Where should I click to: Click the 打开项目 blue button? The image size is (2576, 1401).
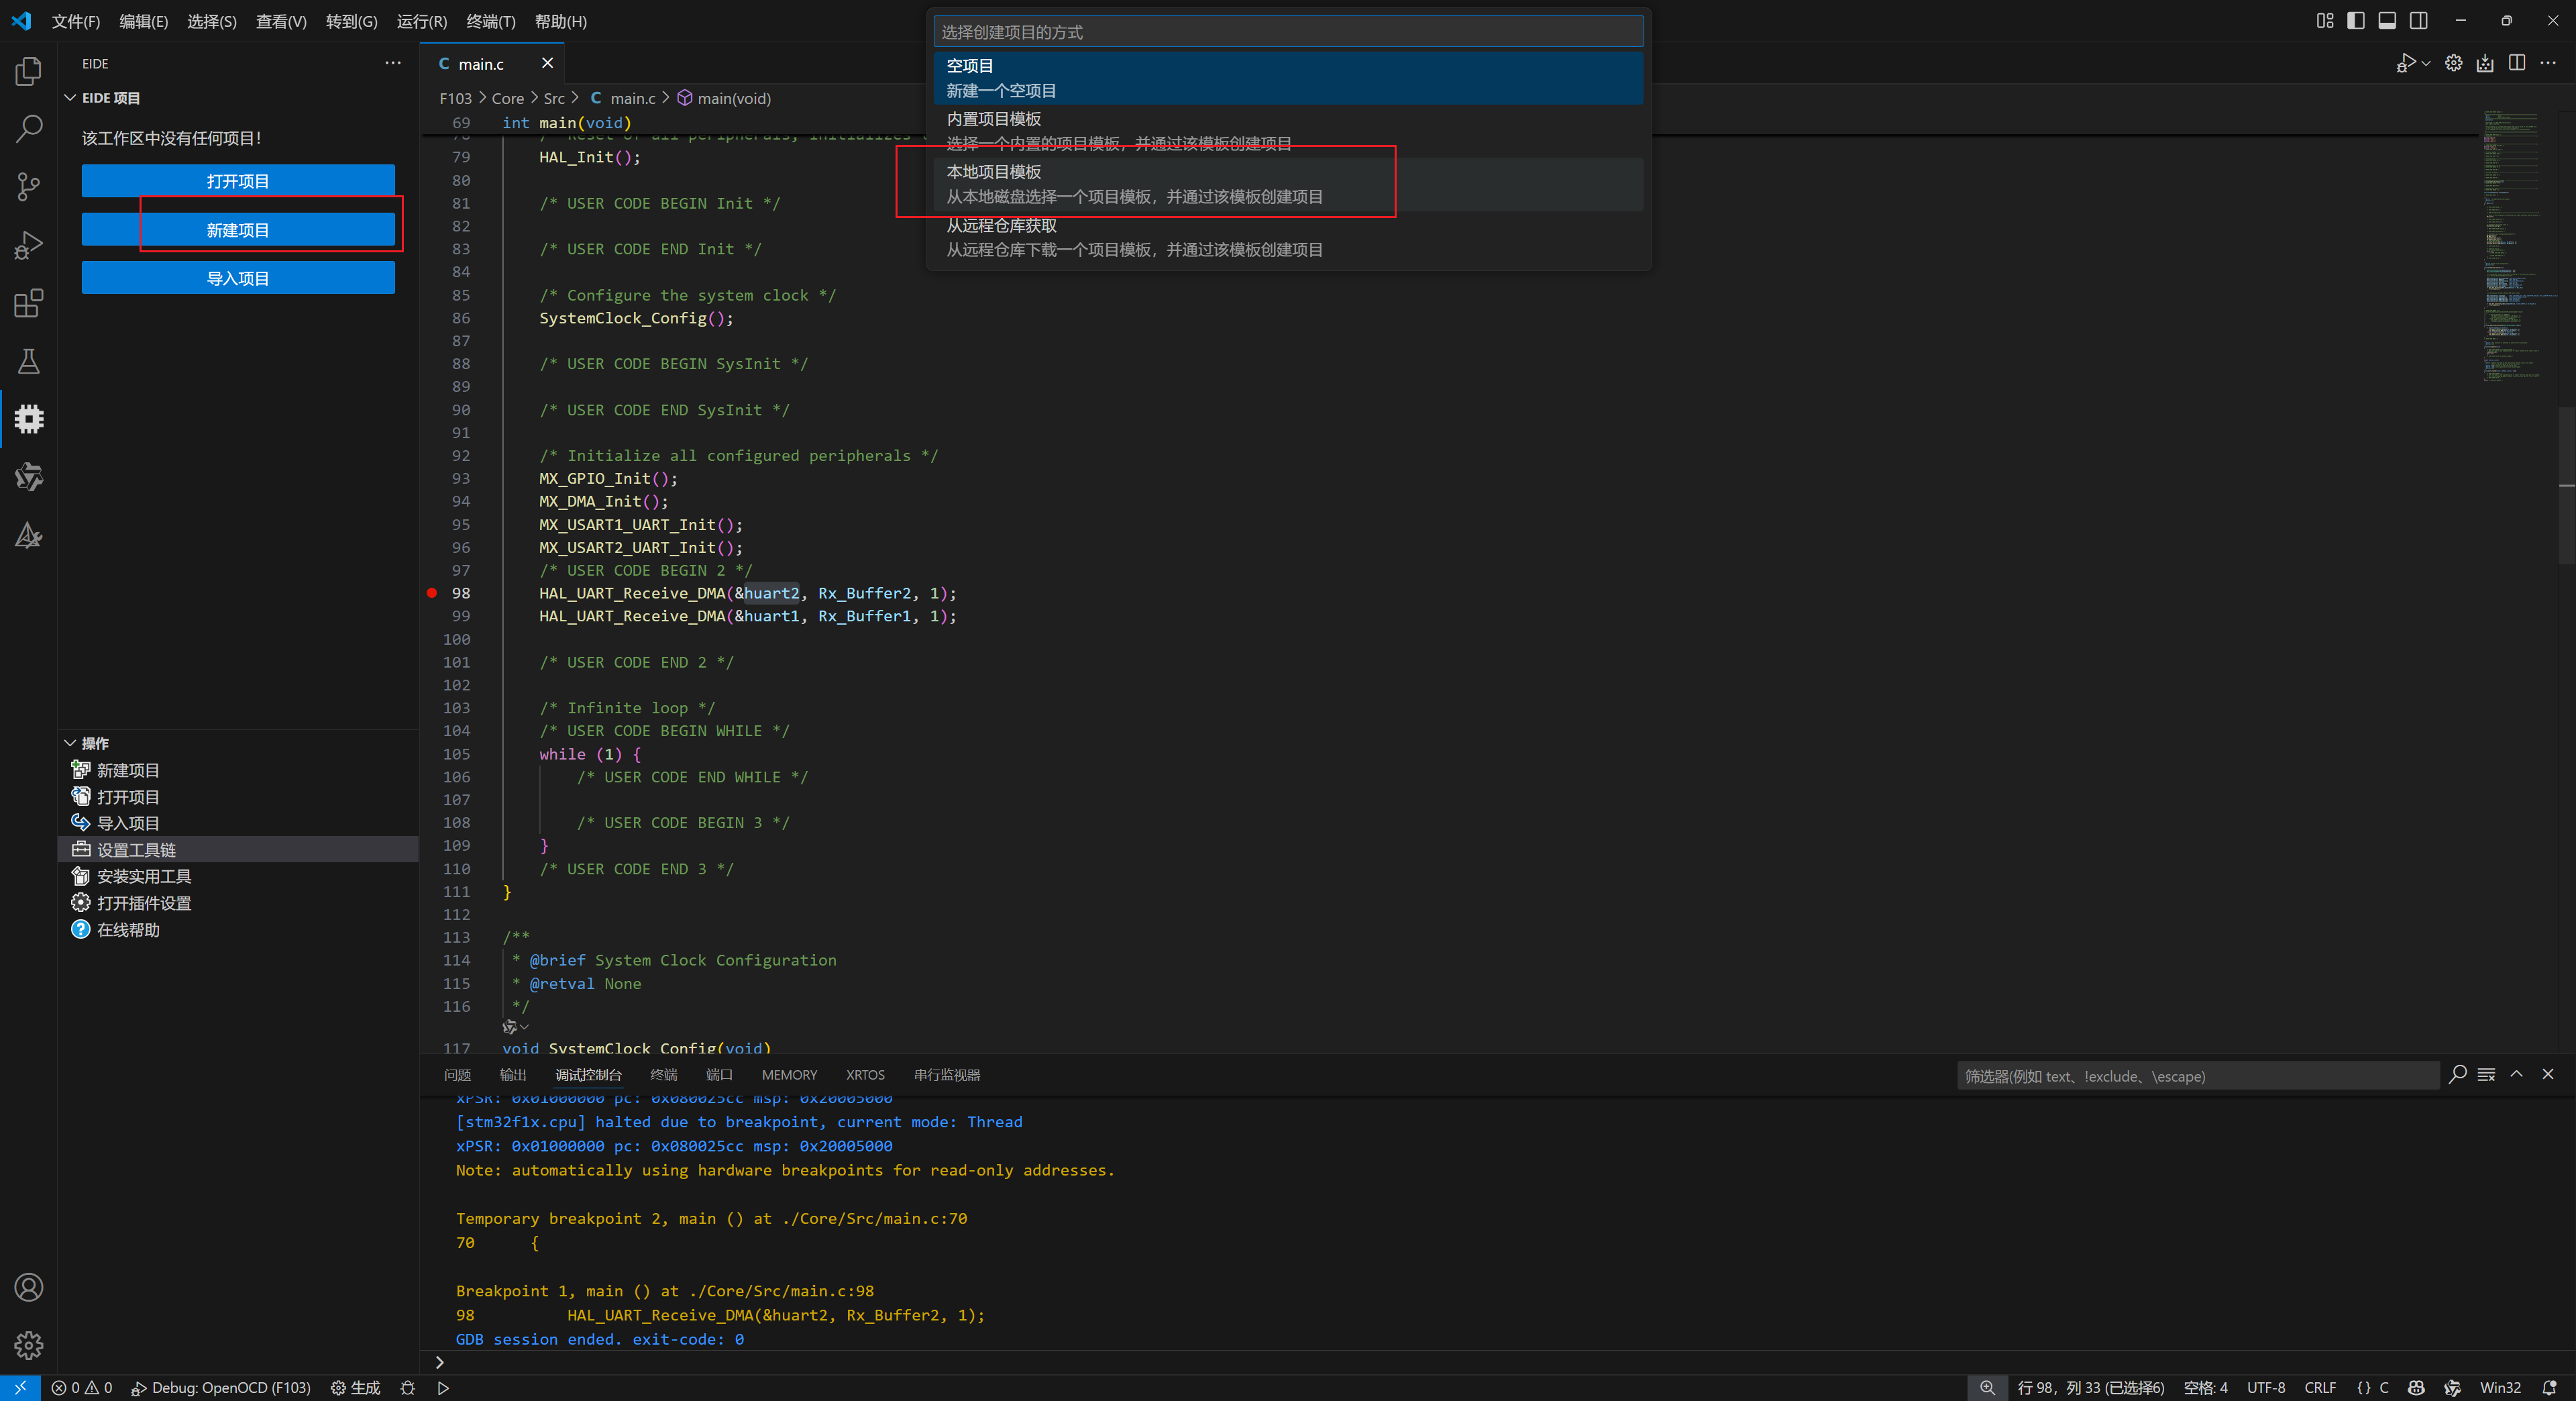(238, 181)
